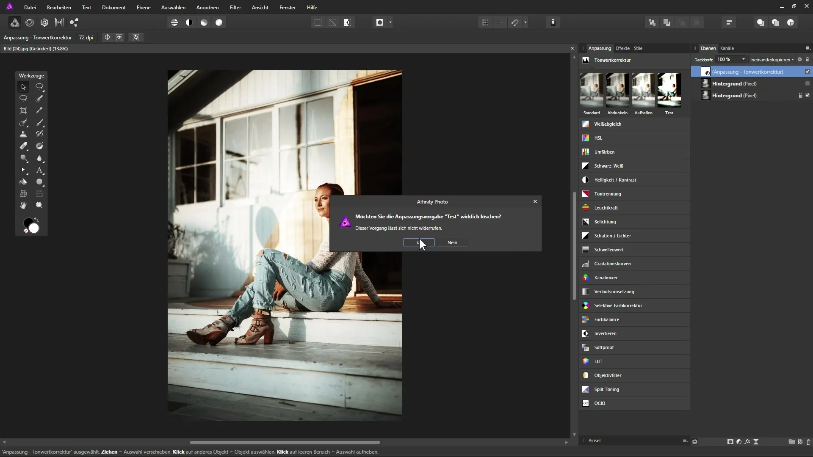Close the Affinity Photo dialog
The height and width of the screenshot is (457, 813).
(535, 201)
